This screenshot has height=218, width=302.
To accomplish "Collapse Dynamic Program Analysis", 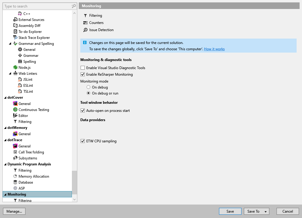I will click(5, 164).
